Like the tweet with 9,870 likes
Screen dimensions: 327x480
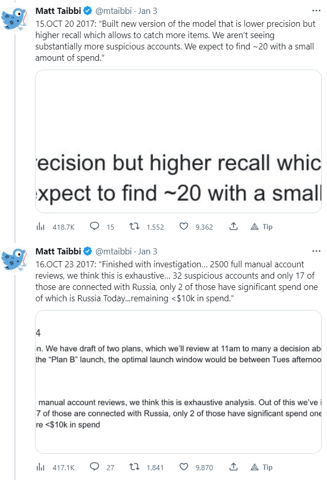(x=184, y=467)
